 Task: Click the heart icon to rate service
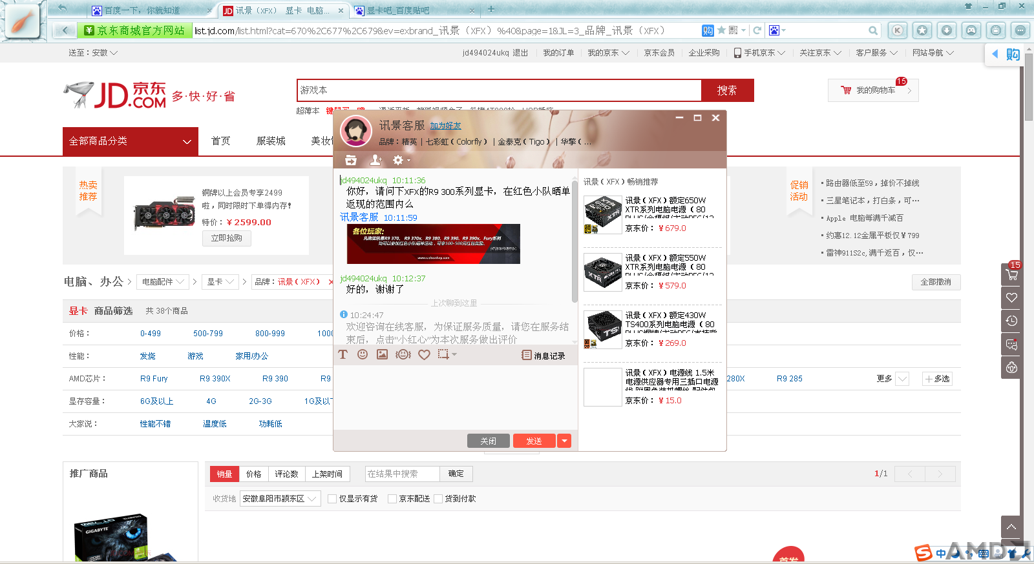(x=424, y=354)
